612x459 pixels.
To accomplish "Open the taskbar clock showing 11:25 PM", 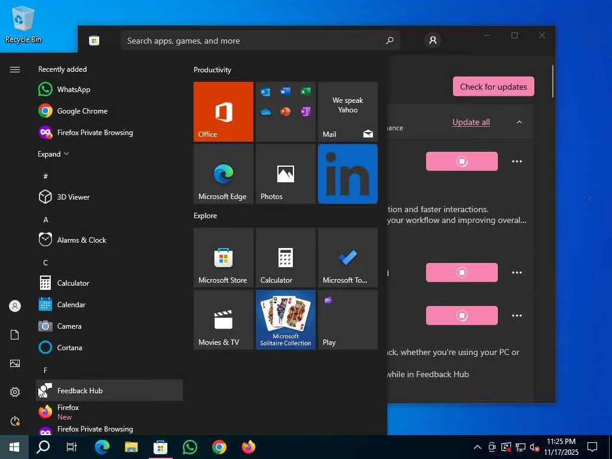I will click(x=561, y=447).
